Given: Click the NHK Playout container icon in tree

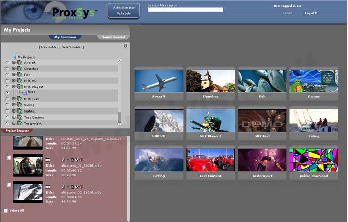Looking at the screenshot, I should coord(20,87).
